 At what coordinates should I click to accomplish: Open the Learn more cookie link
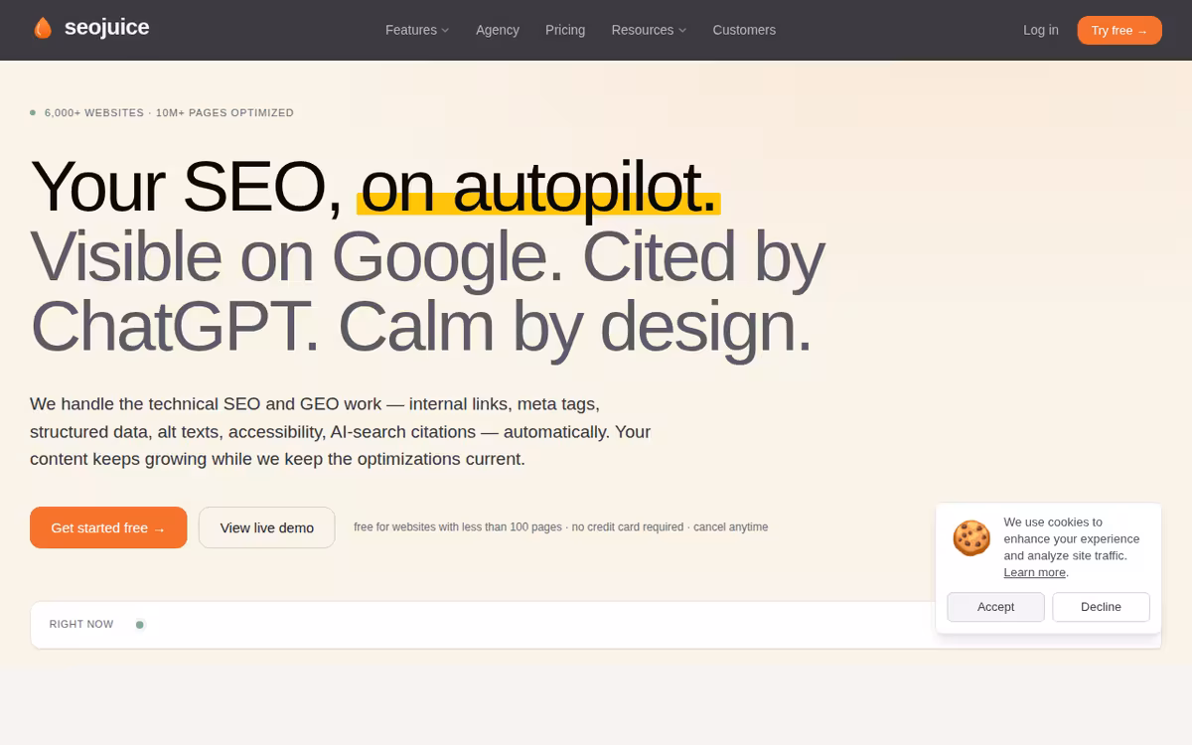tap(1034, 572)
